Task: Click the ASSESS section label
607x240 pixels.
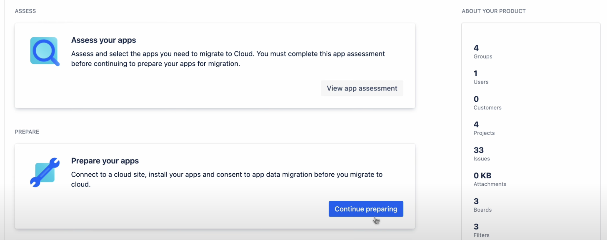Action: coord(25,11)
